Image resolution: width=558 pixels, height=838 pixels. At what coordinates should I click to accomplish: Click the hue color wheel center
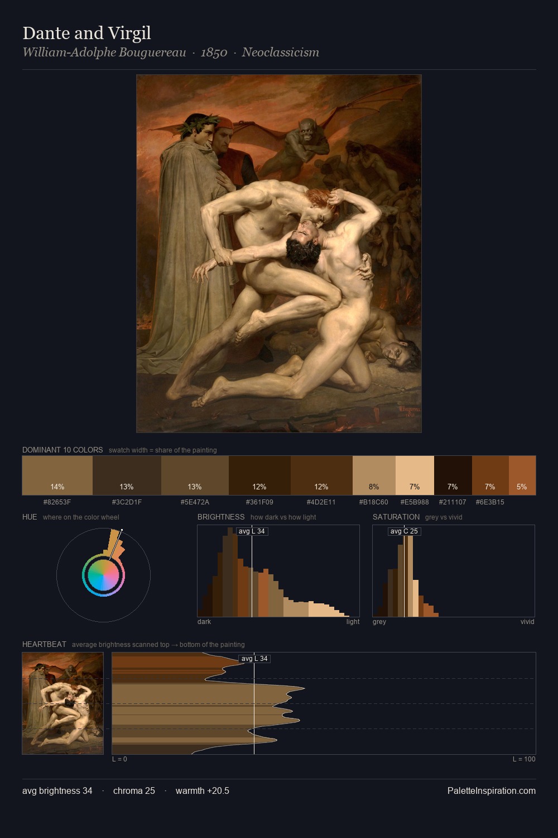(103, 575)
